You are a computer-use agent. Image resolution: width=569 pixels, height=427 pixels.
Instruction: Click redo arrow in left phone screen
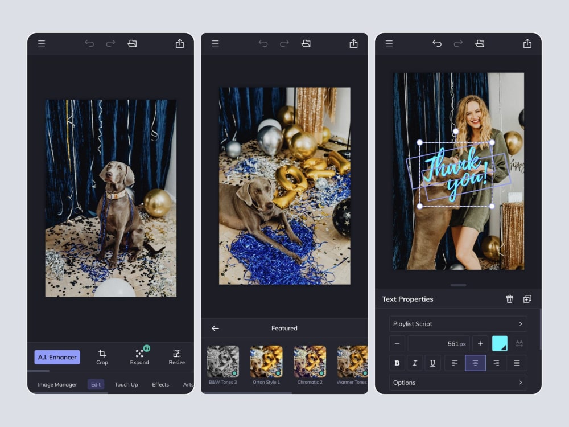point(110,44)
